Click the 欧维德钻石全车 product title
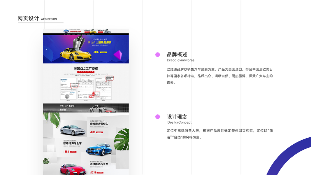 [x=99, y=164]
